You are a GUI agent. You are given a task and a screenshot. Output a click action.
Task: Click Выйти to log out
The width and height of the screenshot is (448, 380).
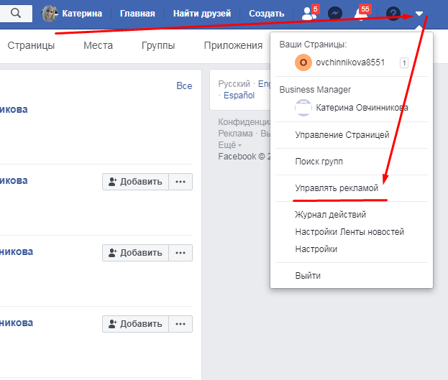coord(308,276)
